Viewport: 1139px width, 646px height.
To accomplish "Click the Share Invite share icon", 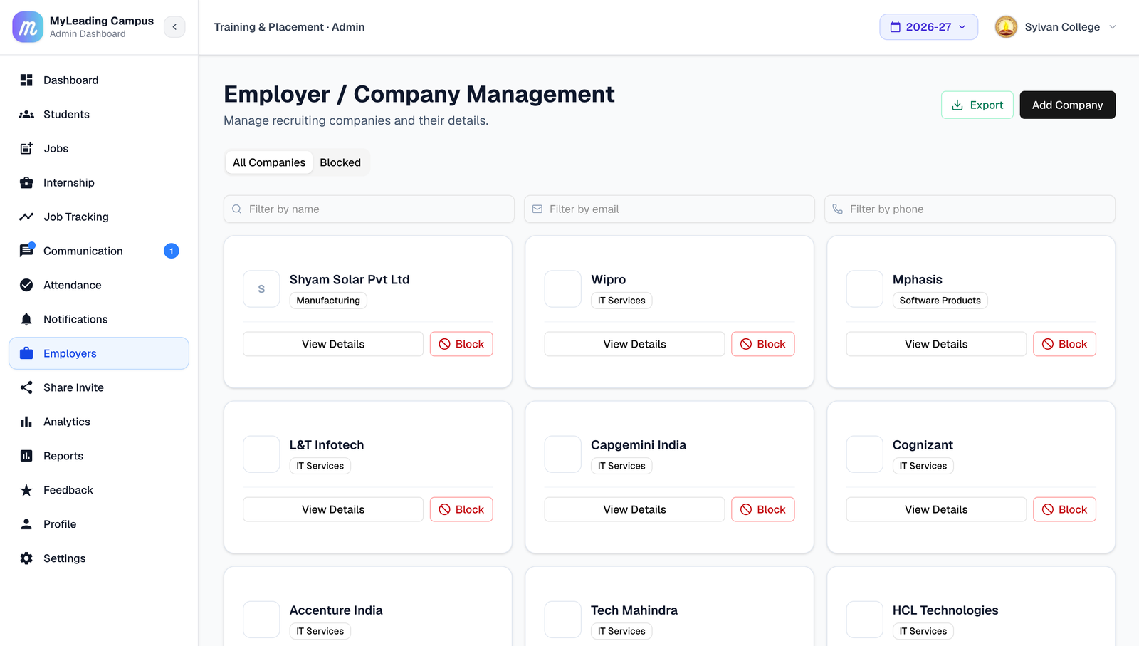I will coord(26,387).
